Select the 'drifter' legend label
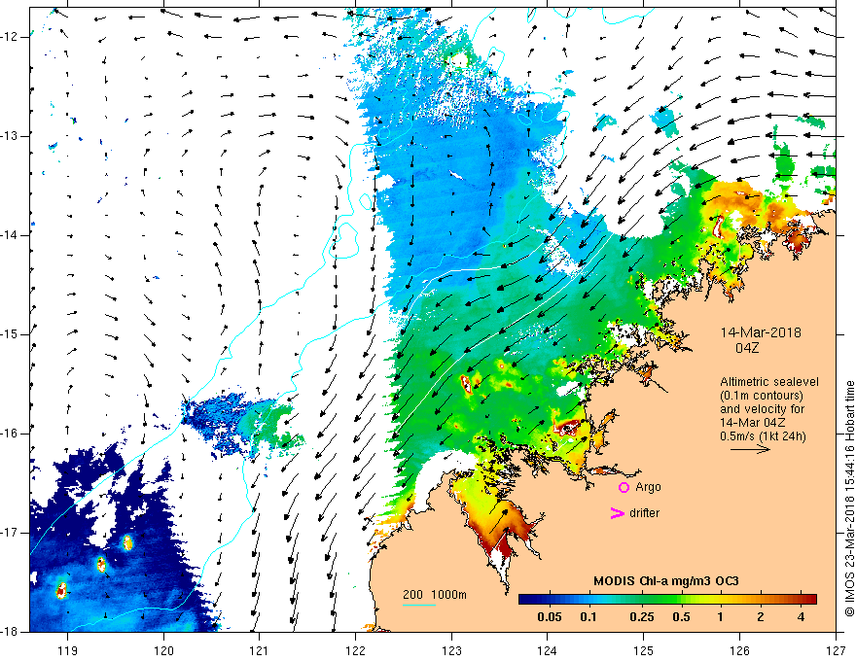This screenshot has height=661, width=856. (x=644, y=513)
